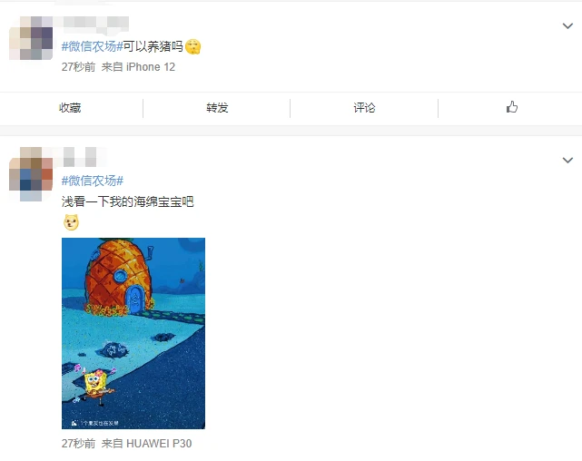Choose 转发 to repost the post

[x=217, y=108]
